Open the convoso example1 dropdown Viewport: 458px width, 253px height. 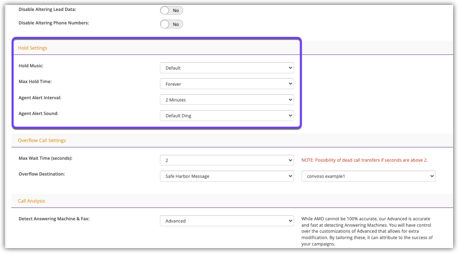tap(368, 176)
